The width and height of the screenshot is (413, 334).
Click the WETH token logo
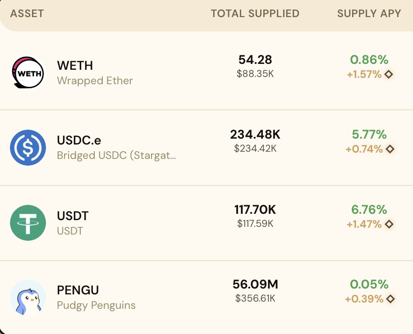[28, 72]
